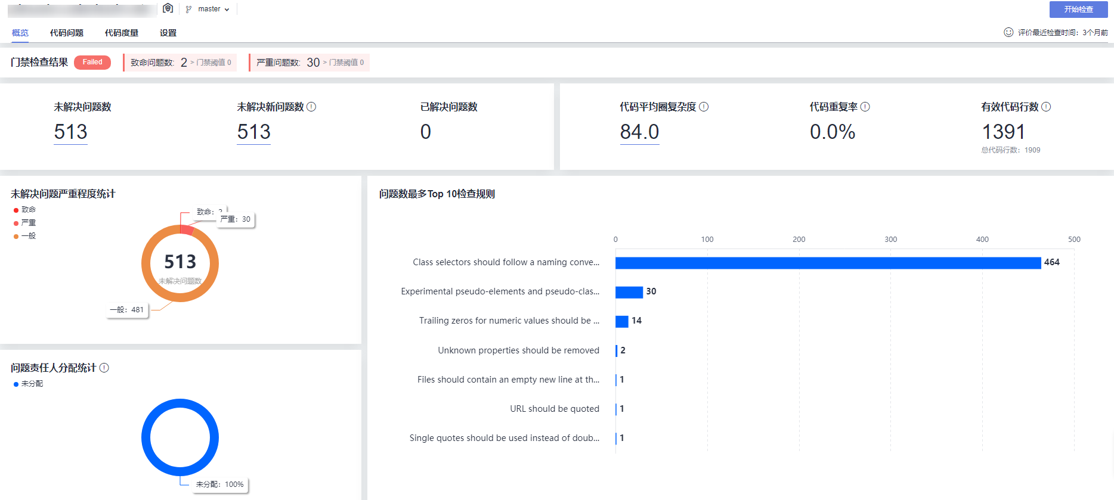Click info icon next to 未解决新问题数
This screenshot has height=500, width=1114.
(x=311, y=107)
